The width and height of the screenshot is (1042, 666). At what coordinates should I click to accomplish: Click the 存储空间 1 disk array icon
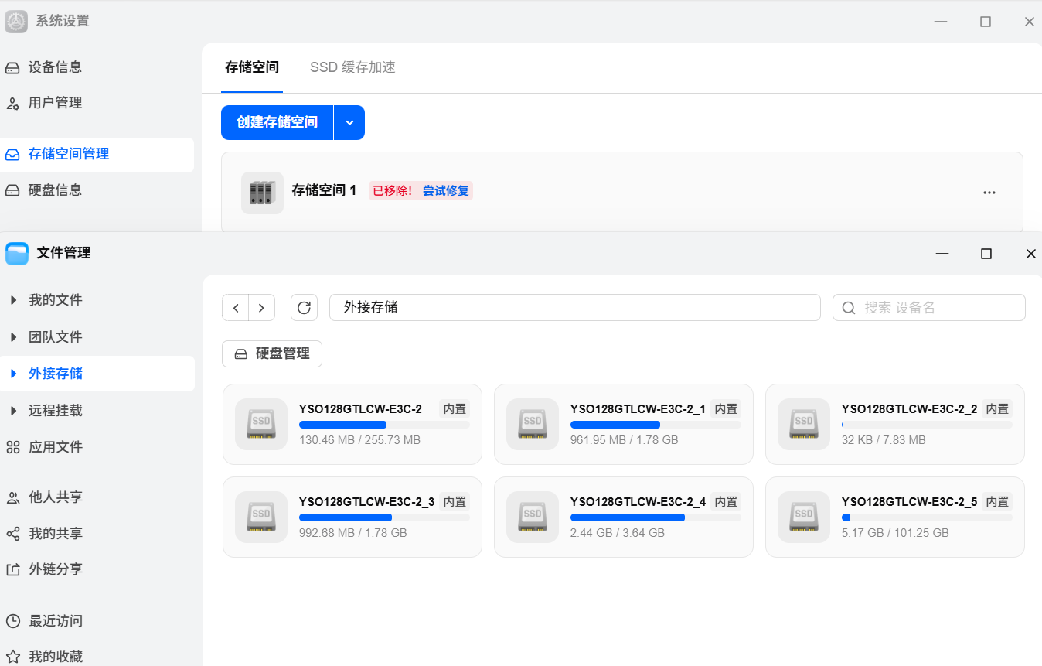262,193
